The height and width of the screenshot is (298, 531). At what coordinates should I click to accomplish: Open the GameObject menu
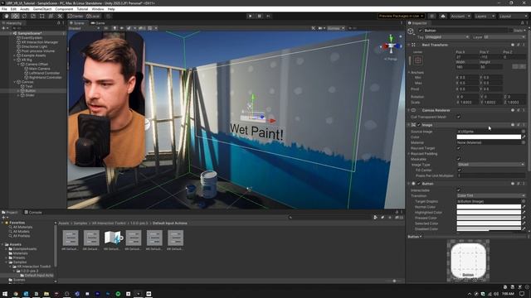42,9
